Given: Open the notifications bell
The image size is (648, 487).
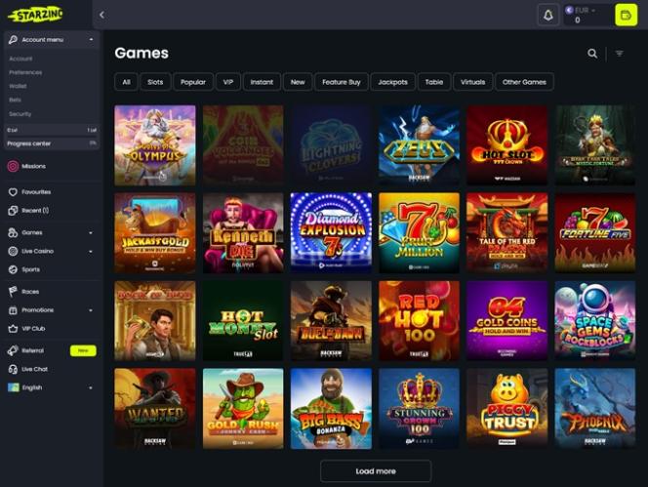Looking at the screenshot, I should point(548,16).
